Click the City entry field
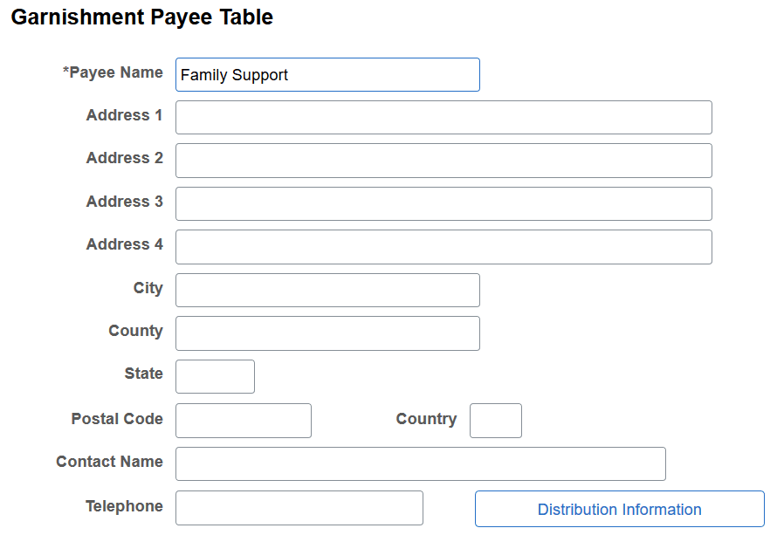This screenshot has height=535, width=777. pos(327,289)
